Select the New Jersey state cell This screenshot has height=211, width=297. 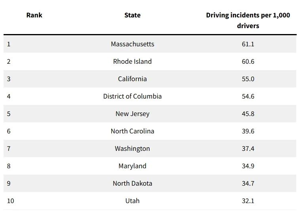point(132,114)
